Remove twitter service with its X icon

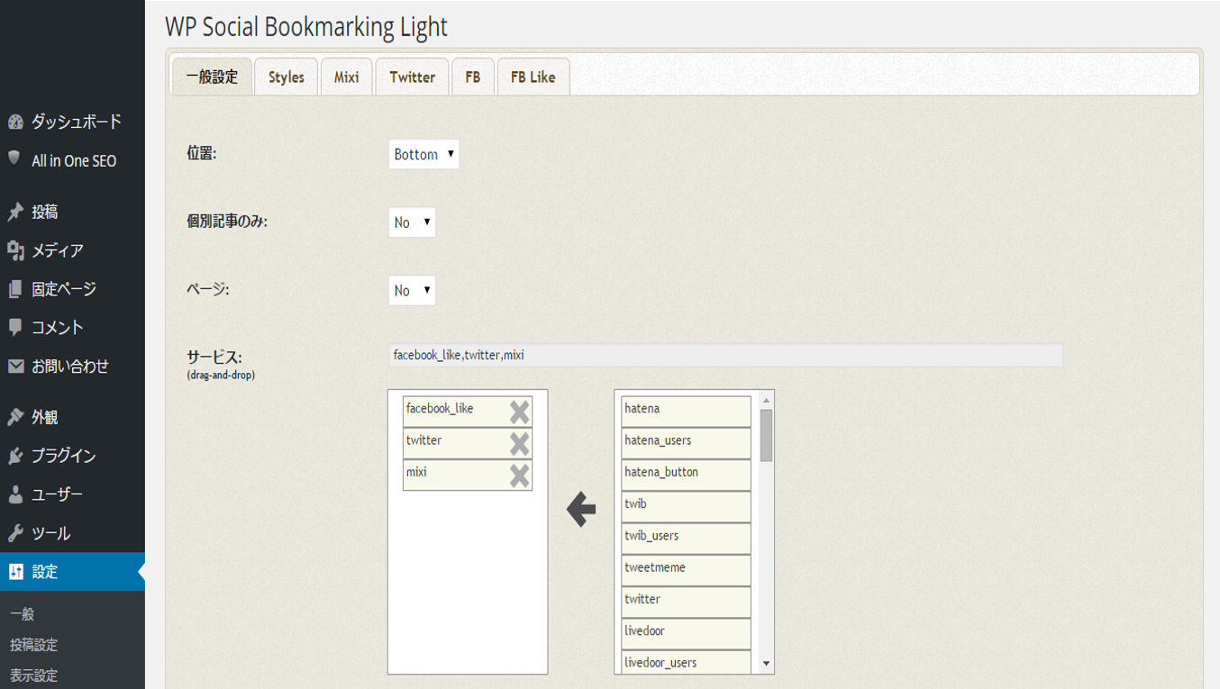pyautogui.click(x=519, y=443)
